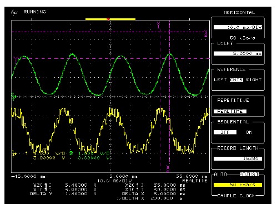The image size is (277, 209).
Task: Edit the 10.0 ms/DIV time base field
Action: click(x=238, y=27)
